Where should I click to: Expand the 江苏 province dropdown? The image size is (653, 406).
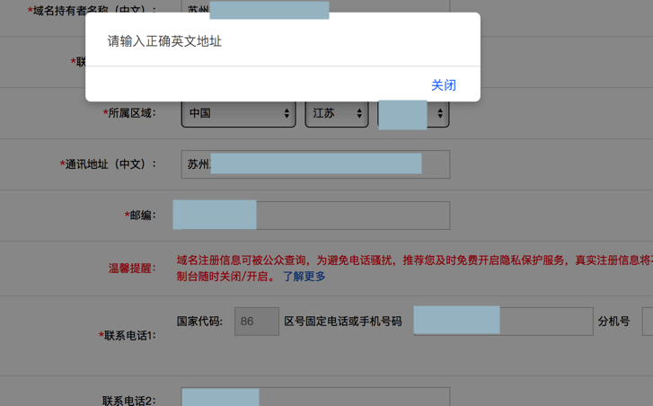click(337, 113)
